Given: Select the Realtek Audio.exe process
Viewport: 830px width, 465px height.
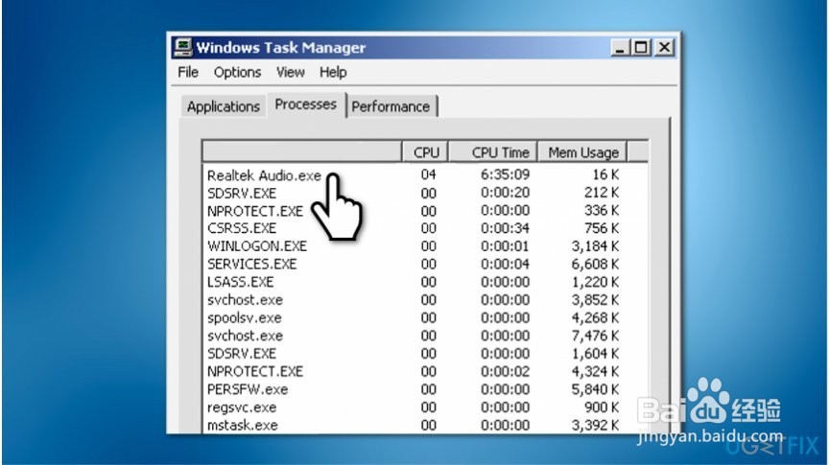Looking at the screenshot, I should 264,175.
